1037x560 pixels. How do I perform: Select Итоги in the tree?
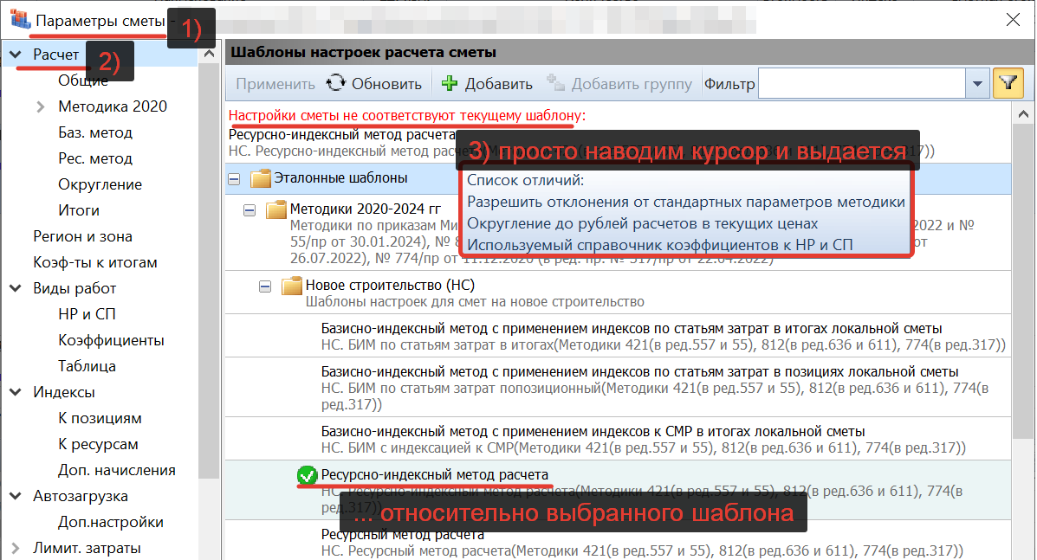click(79, 210)
